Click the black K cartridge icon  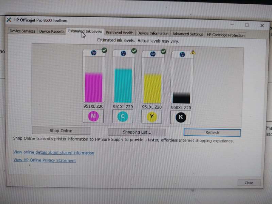(181, 117)
